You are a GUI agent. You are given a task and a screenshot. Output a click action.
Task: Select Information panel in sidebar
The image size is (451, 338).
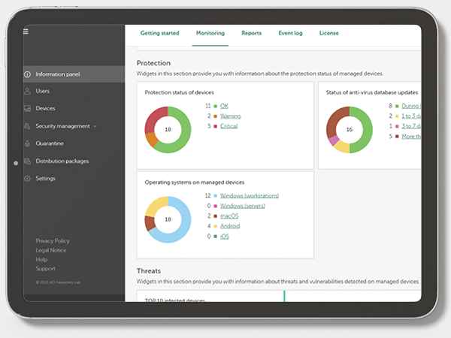click(74, 74)
